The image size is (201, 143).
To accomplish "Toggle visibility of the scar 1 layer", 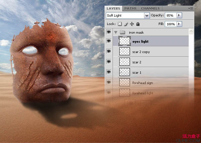I will pos(109,72).
